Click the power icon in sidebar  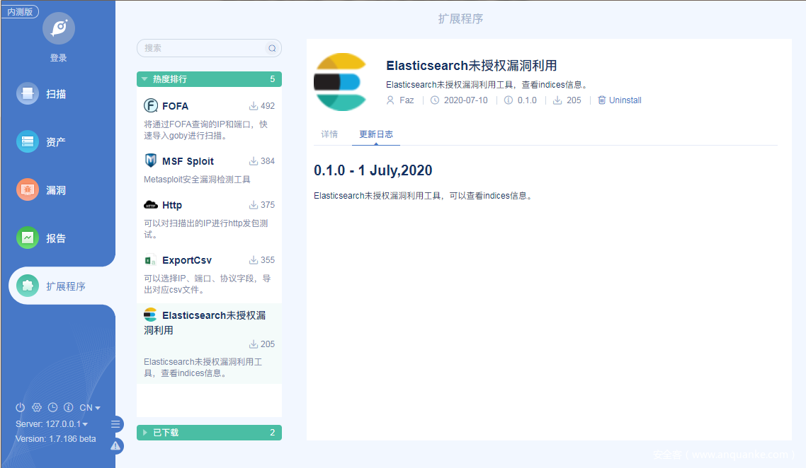[x=20, y=407]
